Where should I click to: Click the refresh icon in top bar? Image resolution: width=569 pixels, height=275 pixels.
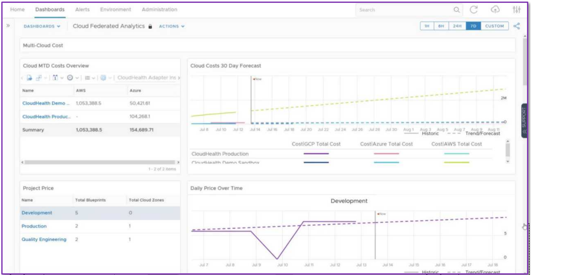click(x=473, y=10)
